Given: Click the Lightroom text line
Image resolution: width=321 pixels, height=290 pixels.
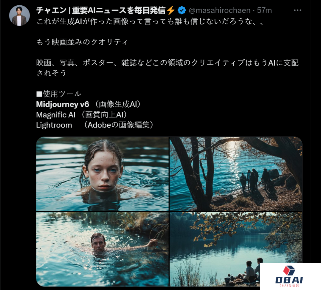Looking at the screenshot, I should (95, 125).
